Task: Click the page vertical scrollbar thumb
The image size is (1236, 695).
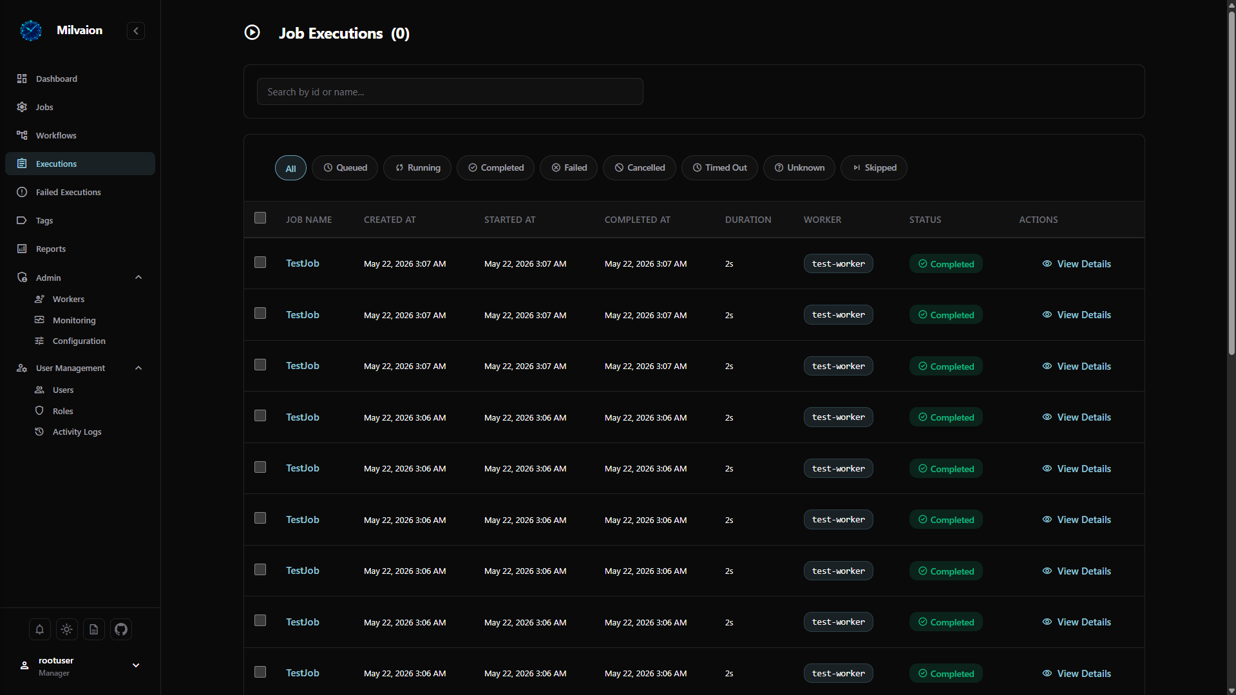Action: [1231, 184]
